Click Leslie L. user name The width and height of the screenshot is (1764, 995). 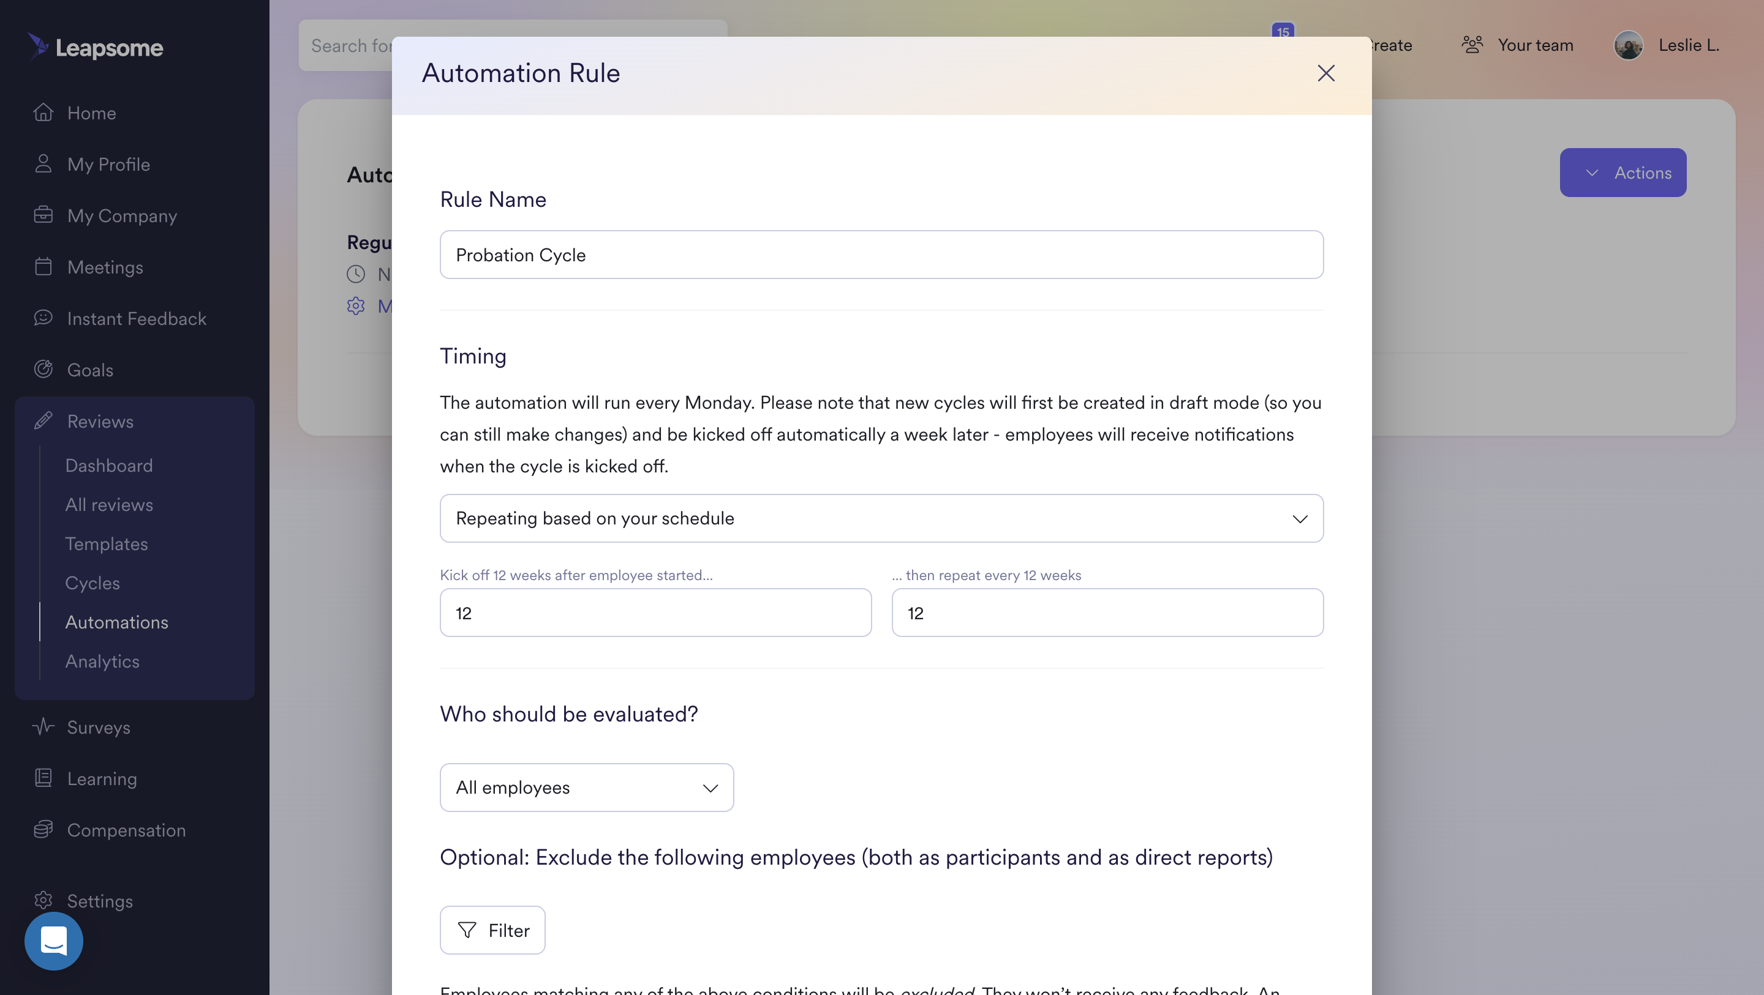tap(1689, 45)
